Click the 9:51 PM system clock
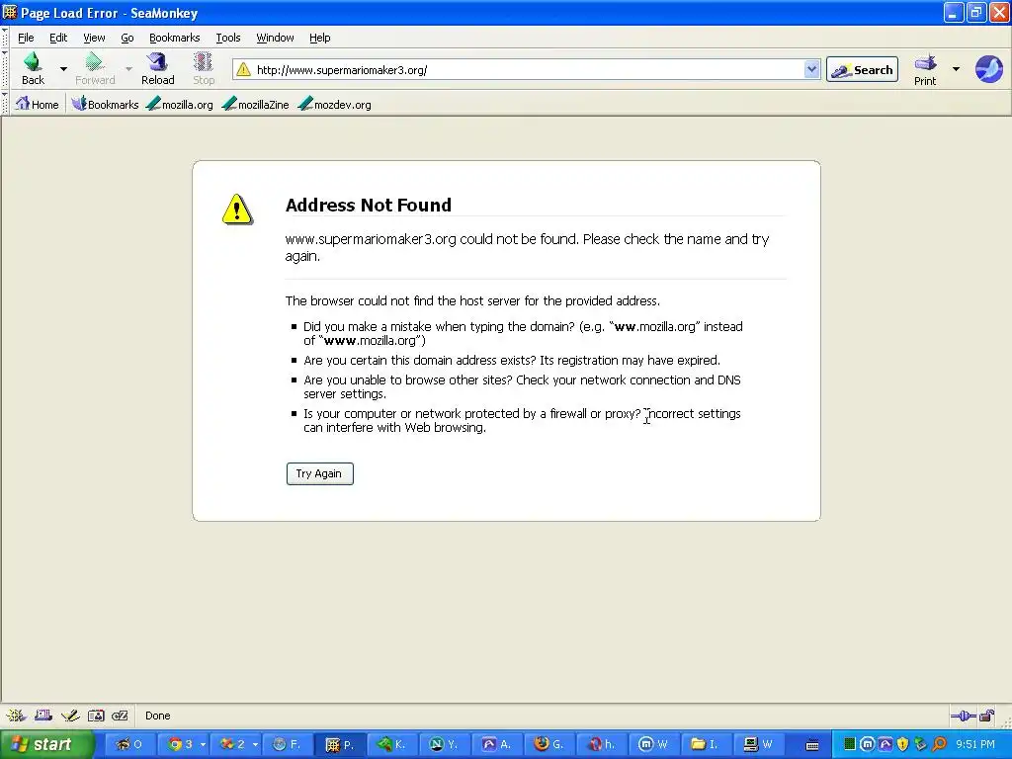The height and width of the screenshot is (759, 1012). coord(975,744)
